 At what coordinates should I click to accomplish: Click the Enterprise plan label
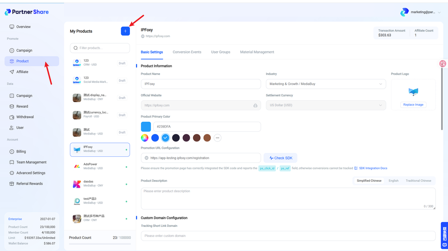click(x=15, y=219)
